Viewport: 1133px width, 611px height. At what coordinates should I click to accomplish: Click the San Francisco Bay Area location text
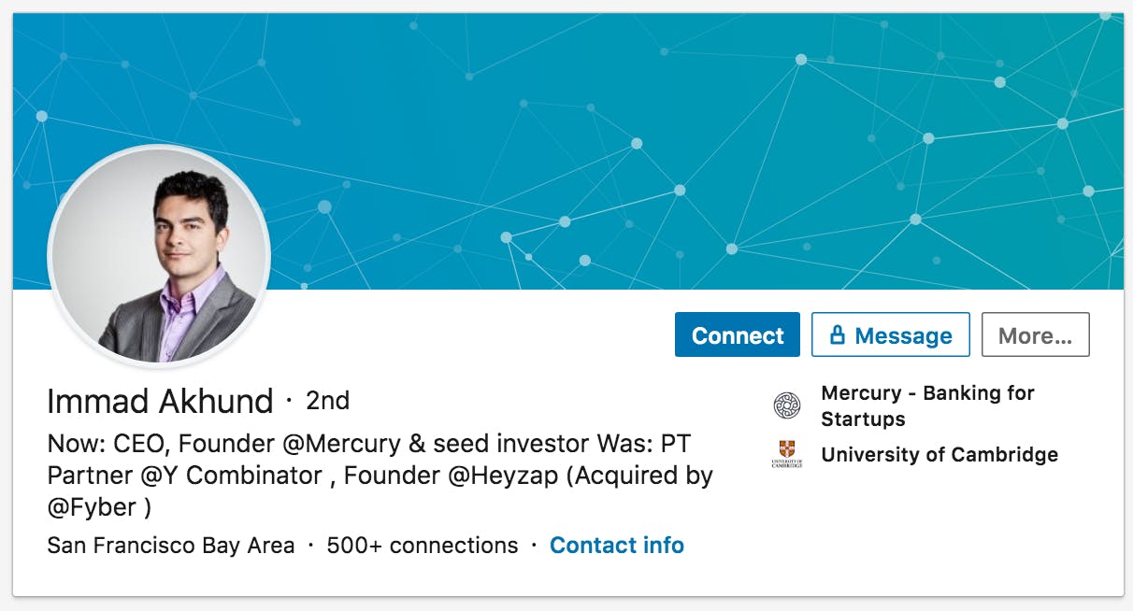pyautogui.click(x=170, y=545)
